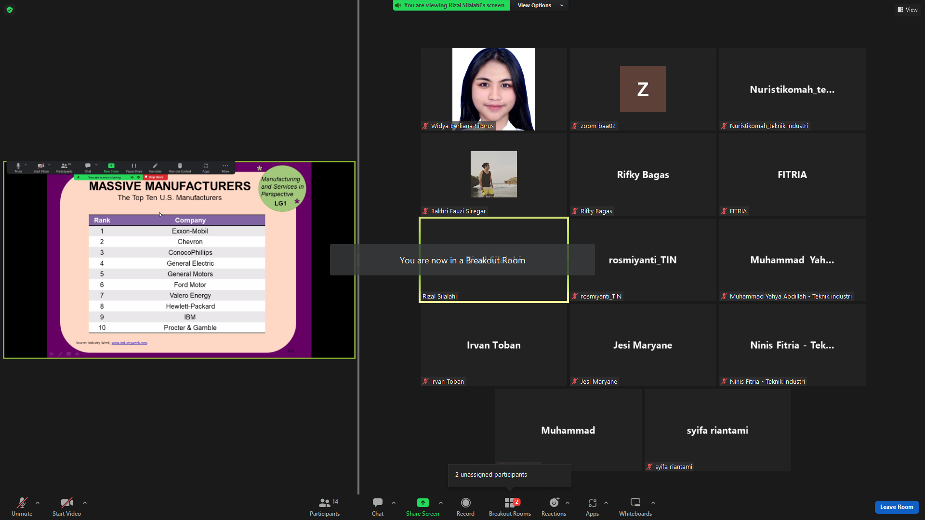Image resolution: width=925 pixels, height=520 pixels.
Task: Click Apps icon in shared screen toolbar
Action: [206, 168]
